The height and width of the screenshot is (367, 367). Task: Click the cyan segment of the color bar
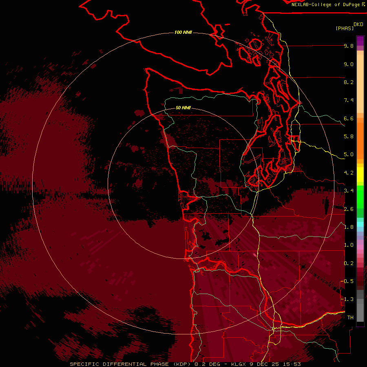click(360, 224)
